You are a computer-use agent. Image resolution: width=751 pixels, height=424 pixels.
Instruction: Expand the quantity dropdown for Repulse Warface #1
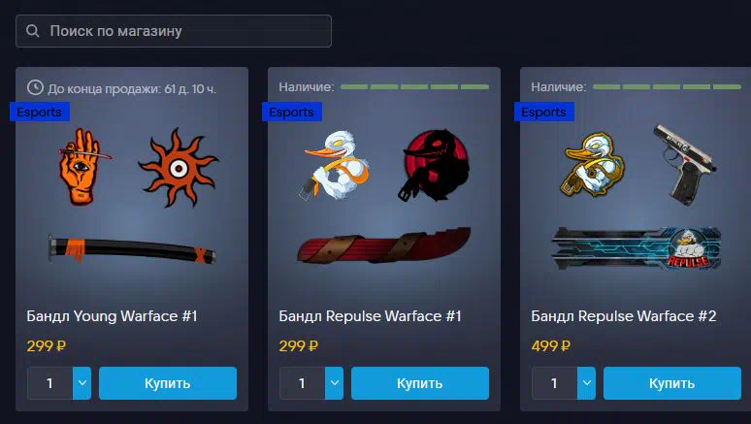coord(335,383)
